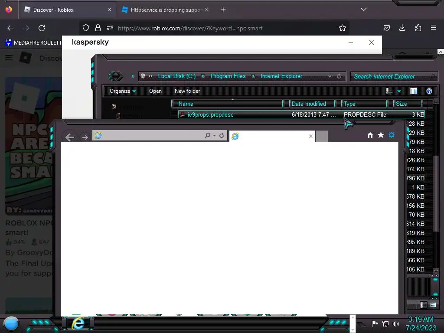Image resolution: width=444 pixels, height=333 pixels.
Task: Click Internet Explorer home icon
Action: pos(370,135)
